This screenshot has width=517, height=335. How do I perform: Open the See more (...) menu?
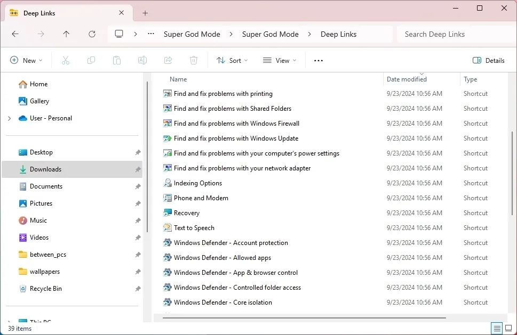tap(318, 60)
